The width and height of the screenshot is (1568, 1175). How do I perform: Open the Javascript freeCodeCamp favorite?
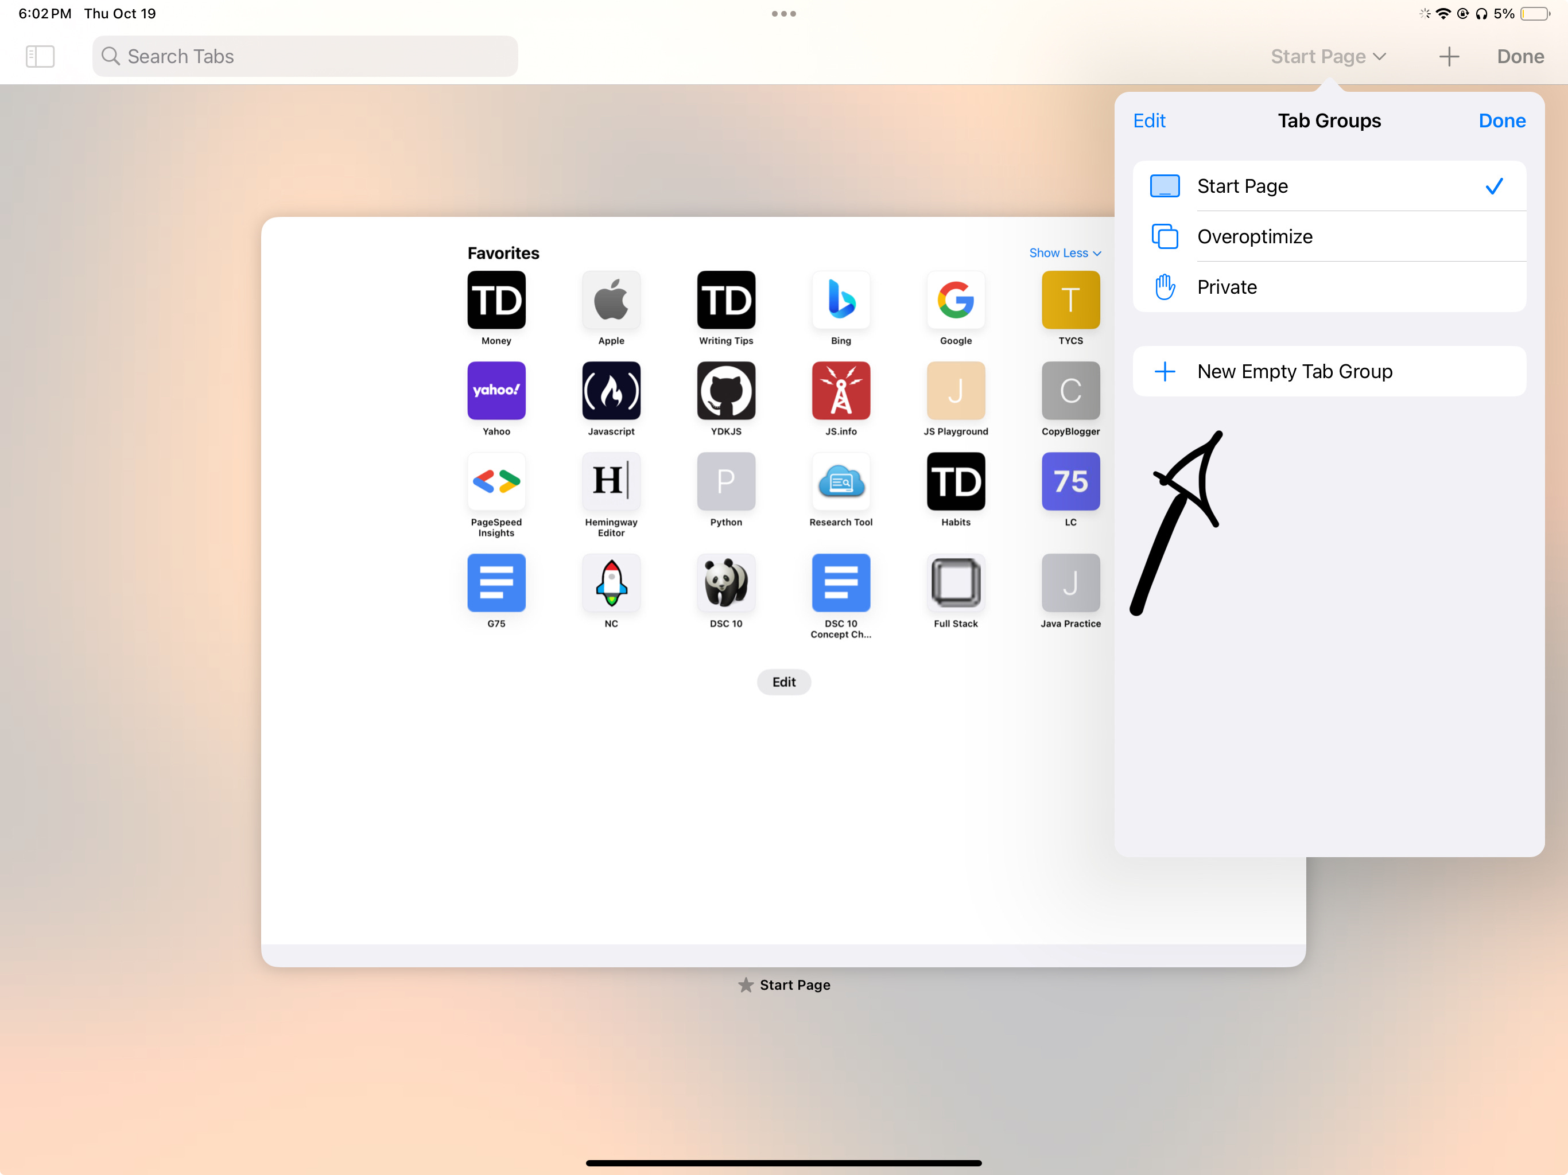click(x=611, y=391)
